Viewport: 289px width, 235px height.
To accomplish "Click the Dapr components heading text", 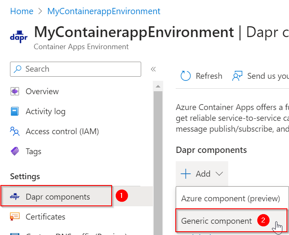I will pyautogui.click(x=211, y=150).
